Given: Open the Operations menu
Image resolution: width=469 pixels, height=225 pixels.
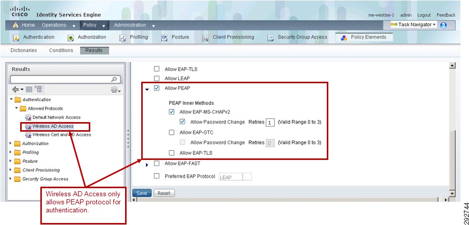Looking at the screenshot, I should pos(58,25).
